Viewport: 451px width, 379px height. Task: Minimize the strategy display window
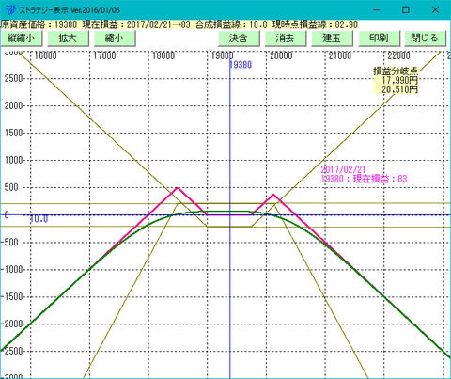(x=377, y=10)
